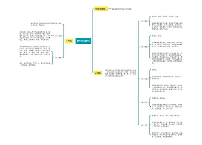Select the (2) 客色 sub-node
This screenshot has height=145, width=202.
click(59, 58)
